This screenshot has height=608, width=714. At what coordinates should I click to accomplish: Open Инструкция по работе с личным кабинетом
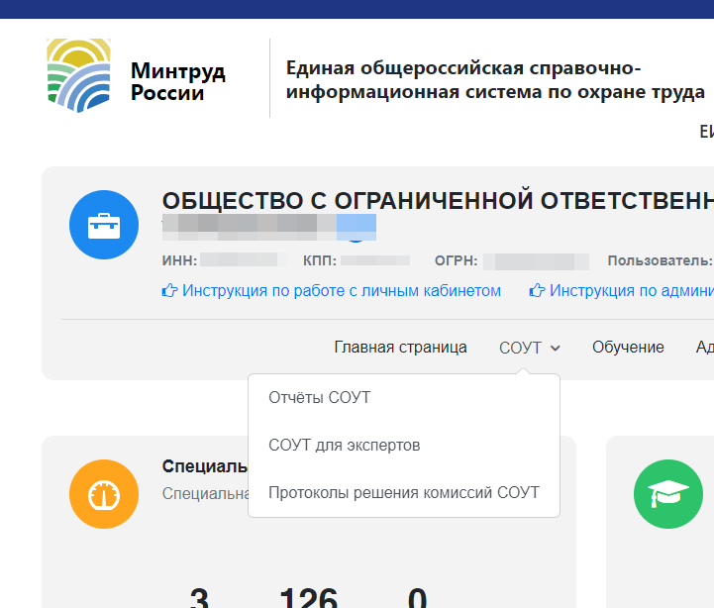coord(342,290)
